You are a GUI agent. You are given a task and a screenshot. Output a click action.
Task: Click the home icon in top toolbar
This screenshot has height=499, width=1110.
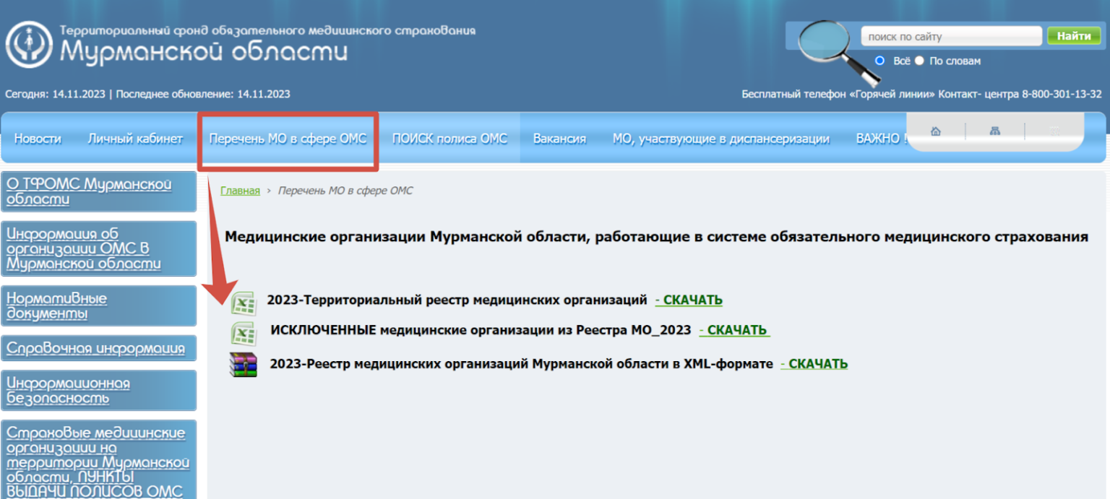(x=936, y=131)
